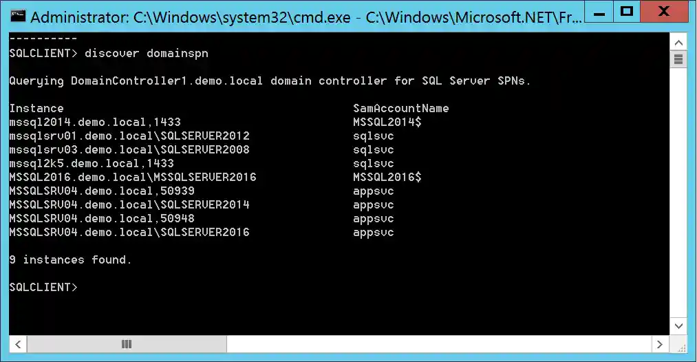The width and height of the screenshot is (697, 362).
Task: Click the 'Querying DomainController1.demo.local' line
Action: tap(270, 81)
